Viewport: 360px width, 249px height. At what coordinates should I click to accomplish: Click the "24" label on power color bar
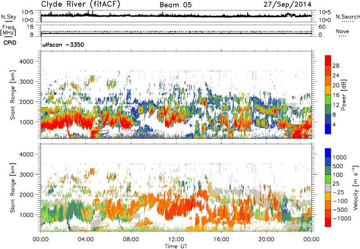tap(336, 76)
